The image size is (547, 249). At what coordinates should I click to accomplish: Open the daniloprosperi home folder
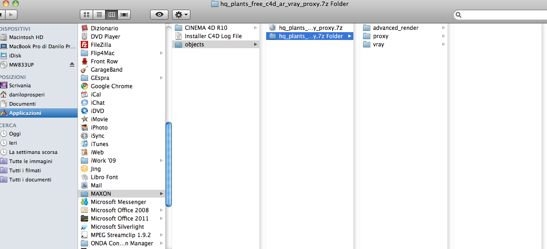click(27, 95)
